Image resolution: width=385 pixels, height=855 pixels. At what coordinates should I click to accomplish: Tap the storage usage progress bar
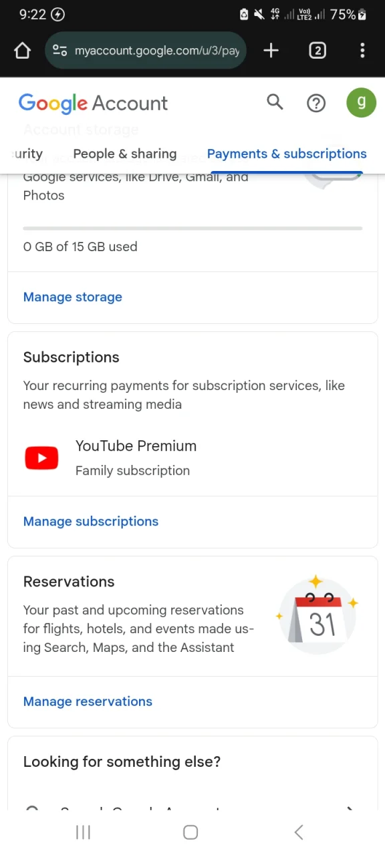pos(192,228)
